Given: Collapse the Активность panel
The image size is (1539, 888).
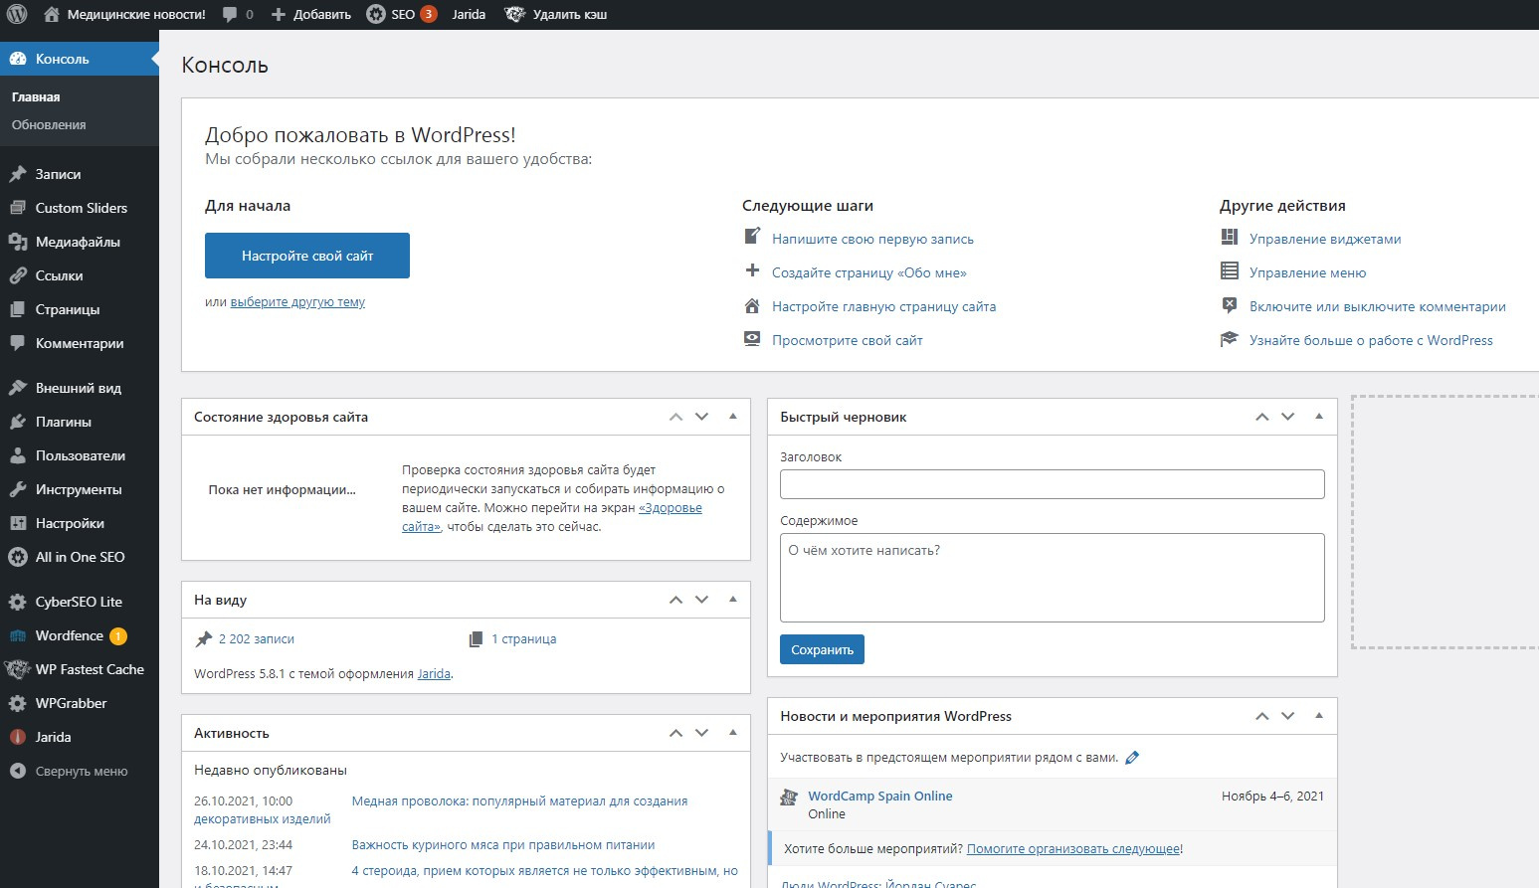Looking at the screenshot, I should point(733,733).
